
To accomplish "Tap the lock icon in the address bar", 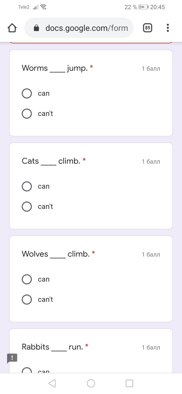I will (36, 28).
